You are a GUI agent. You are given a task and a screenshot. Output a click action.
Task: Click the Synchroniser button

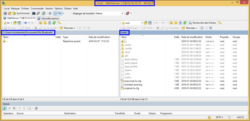21,13
